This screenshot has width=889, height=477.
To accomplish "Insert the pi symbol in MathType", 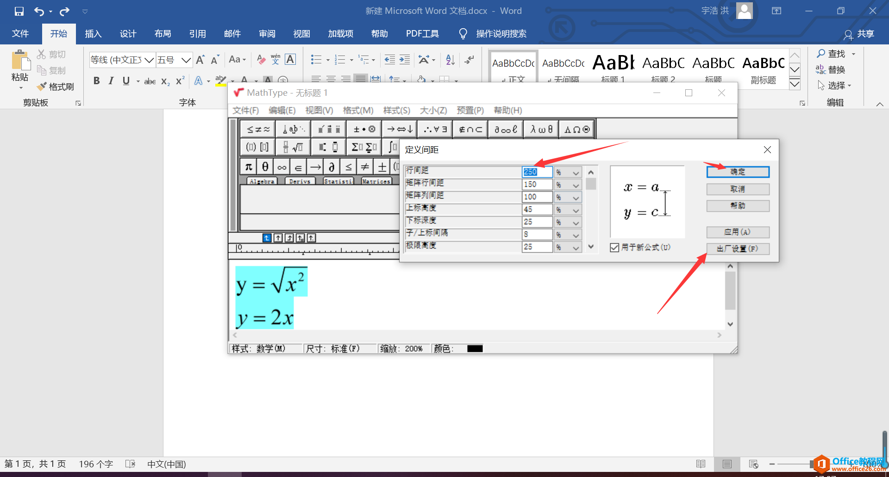I will click(x=249, y=166).
